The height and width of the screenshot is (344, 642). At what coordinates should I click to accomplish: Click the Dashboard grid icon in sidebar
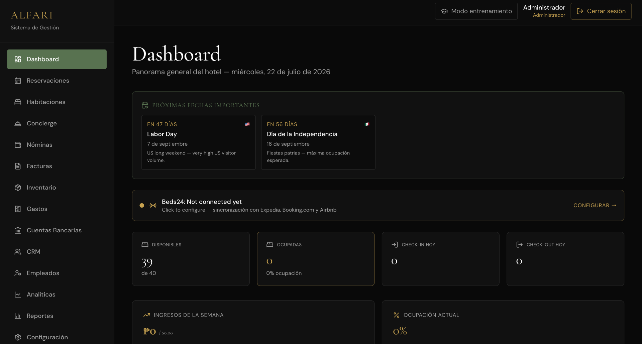[18, 59]
